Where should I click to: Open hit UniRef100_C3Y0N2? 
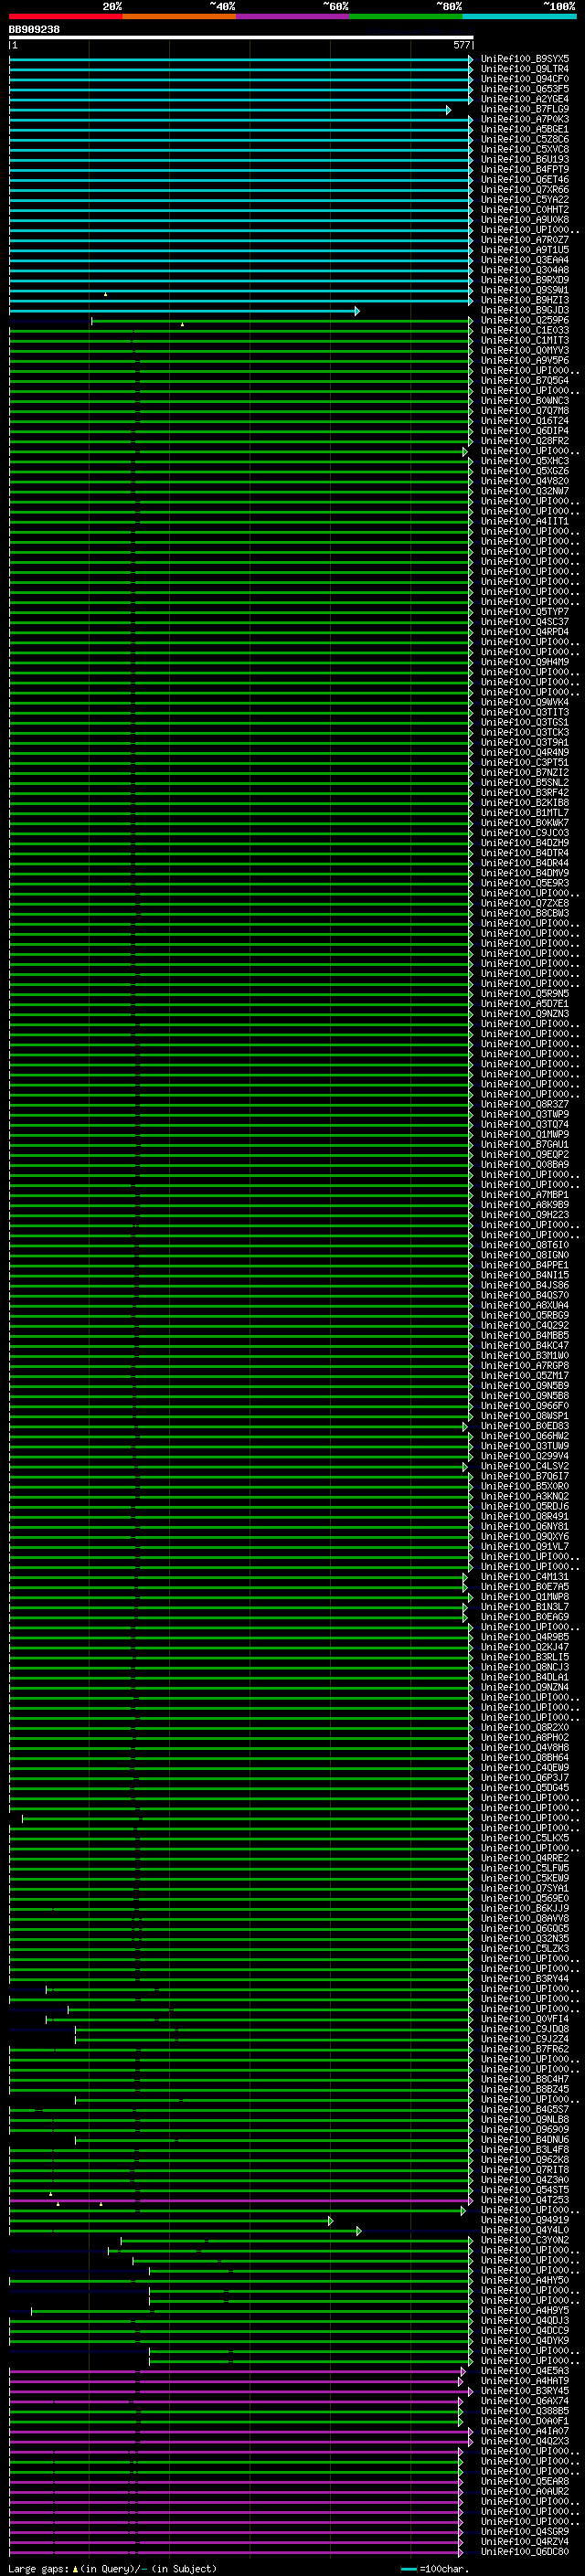tap(525, 2240)
